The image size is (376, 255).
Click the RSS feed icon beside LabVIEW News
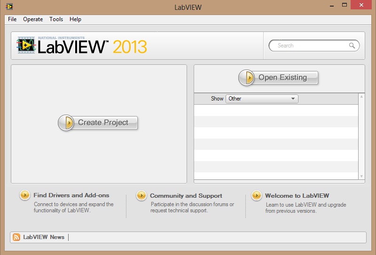(16, 237)
